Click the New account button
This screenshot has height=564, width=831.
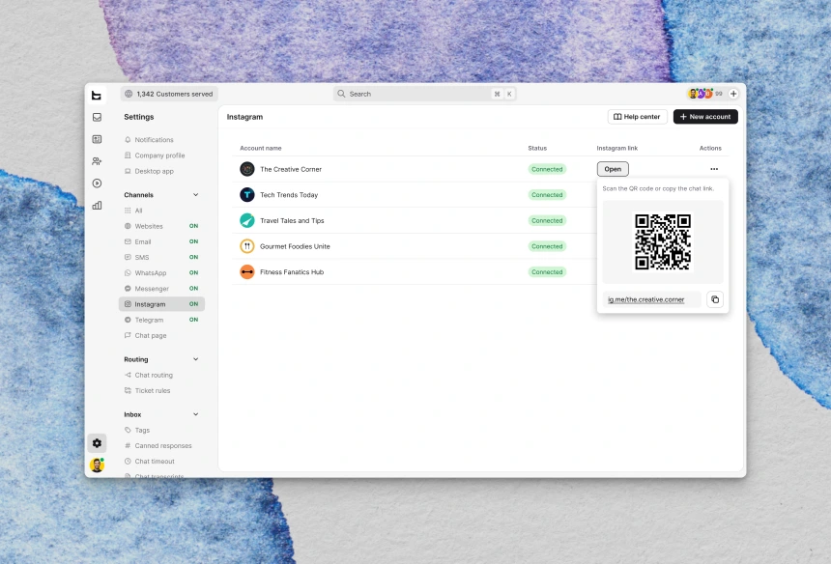point(705,117)
